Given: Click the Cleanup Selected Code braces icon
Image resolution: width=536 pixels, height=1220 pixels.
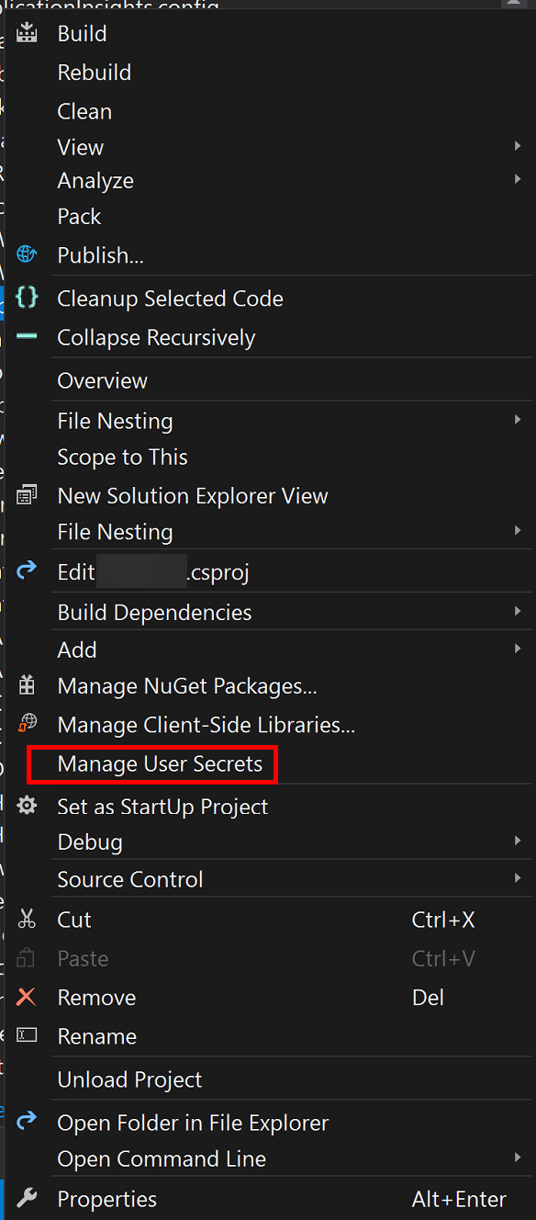Looking at the screenshot, I should point(28,297).
